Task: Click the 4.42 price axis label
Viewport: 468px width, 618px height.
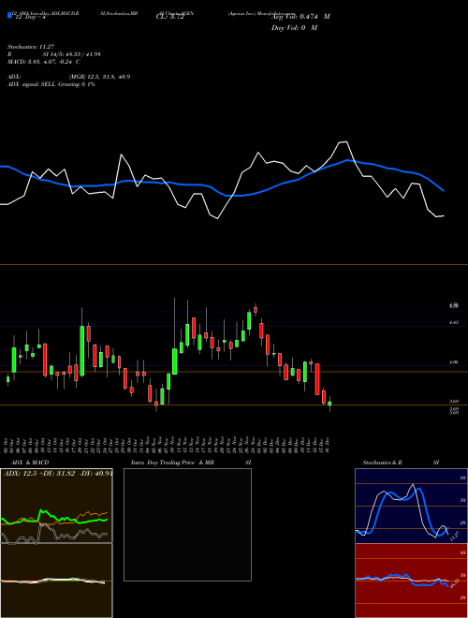Action: (453, 322)
